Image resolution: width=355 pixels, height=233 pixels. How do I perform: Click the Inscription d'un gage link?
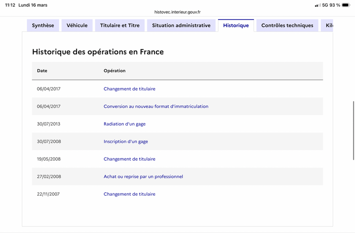126,142
